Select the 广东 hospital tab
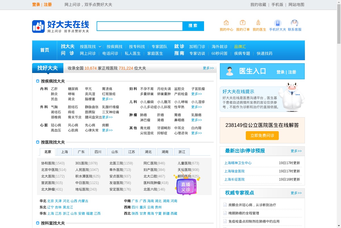The height and width of the screenshot is (228, 341). 81,152
